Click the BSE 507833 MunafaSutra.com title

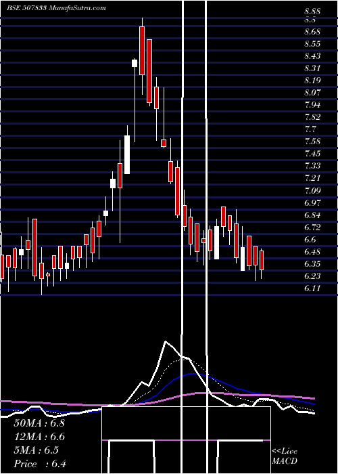[56, 8]
